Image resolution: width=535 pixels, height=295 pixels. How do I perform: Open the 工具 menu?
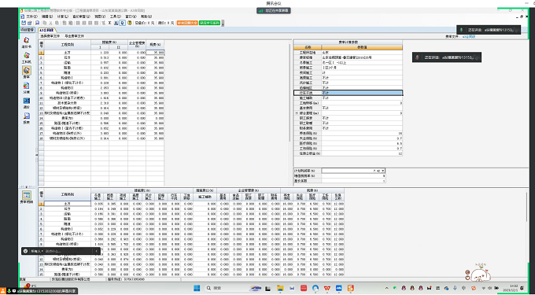tap(115, 17)
